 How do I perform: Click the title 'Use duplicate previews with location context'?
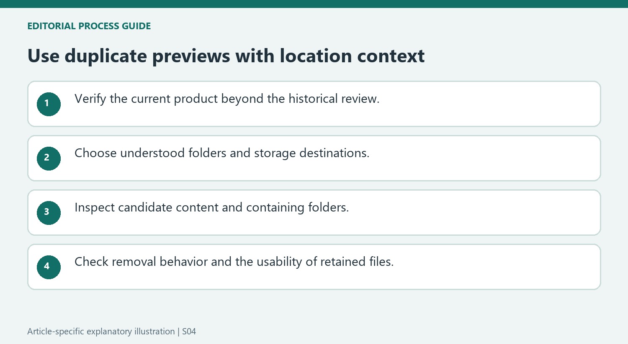point(226,56)
